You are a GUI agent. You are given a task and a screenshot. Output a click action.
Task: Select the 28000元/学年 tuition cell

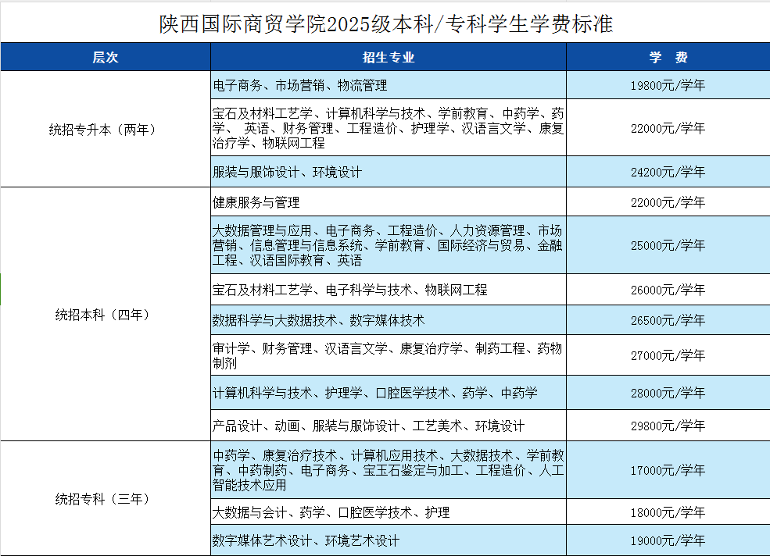(668, 393)
